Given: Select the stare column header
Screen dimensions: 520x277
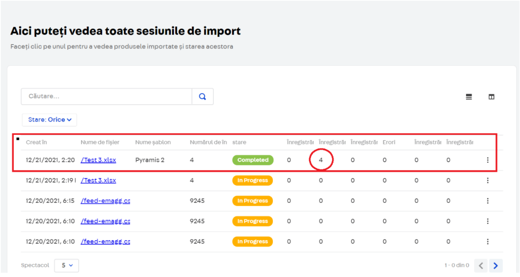Looking at the screenshot, I should (239, 142).
